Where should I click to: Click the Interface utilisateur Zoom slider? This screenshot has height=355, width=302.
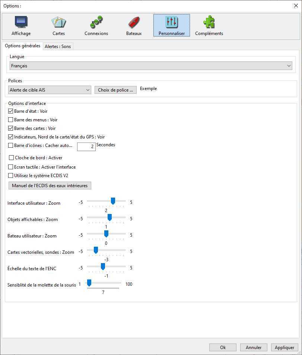coord(106,203)
